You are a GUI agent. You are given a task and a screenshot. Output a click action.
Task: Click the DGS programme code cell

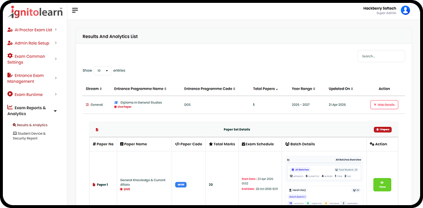click(187, 105)
